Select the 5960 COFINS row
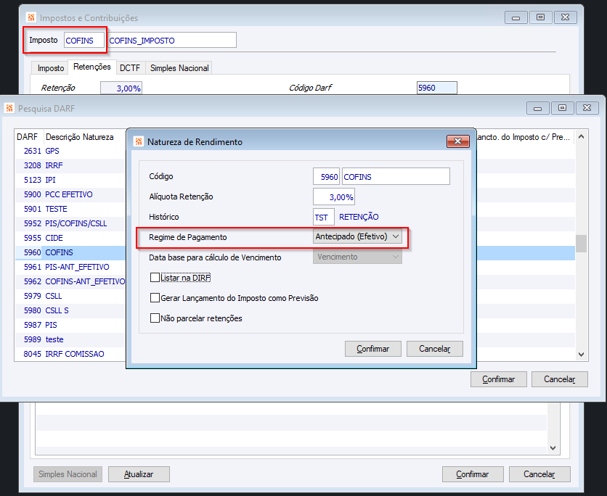This screenshot has width=607, height=496. tap(70, 252)
